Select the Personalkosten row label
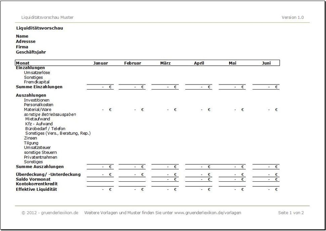This screenshot has width=326, height=231. pyautogui.click(x=38, y=105)
